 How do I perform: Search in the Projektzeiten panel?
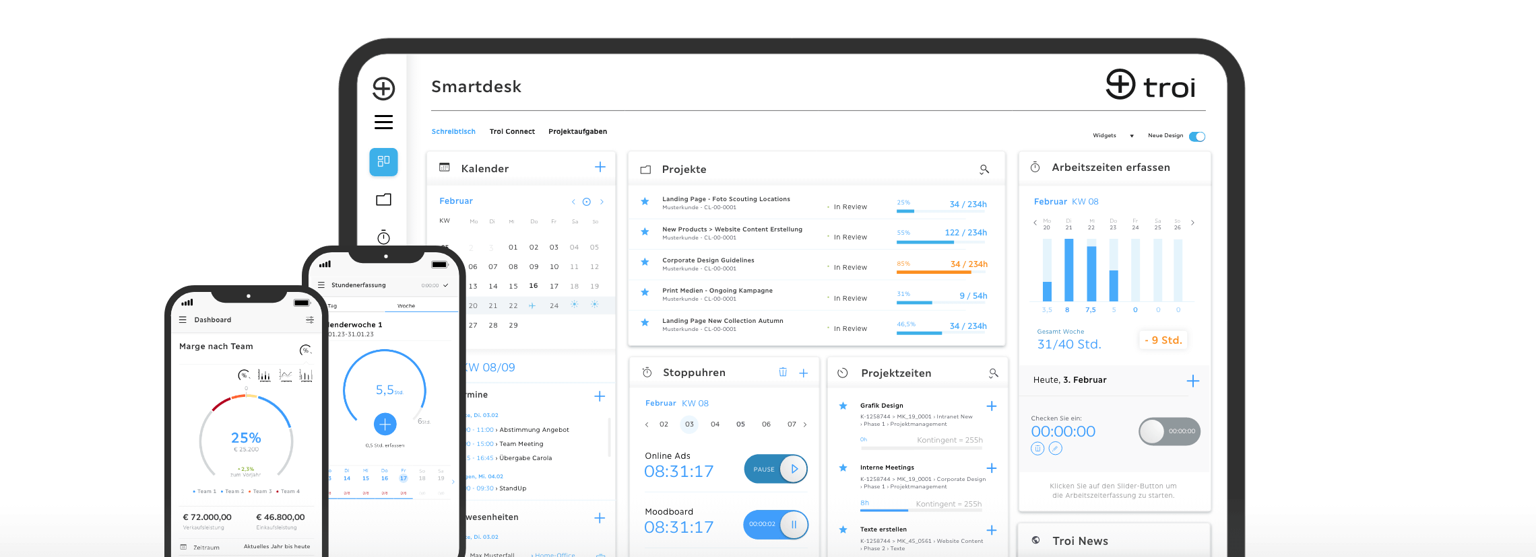click(x=993, y=373)
